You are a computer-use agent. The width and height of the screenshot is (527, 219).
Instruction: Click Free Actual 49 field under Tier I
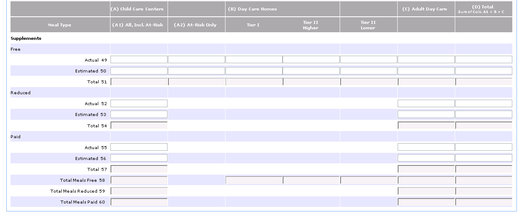[x=254, y=60]
